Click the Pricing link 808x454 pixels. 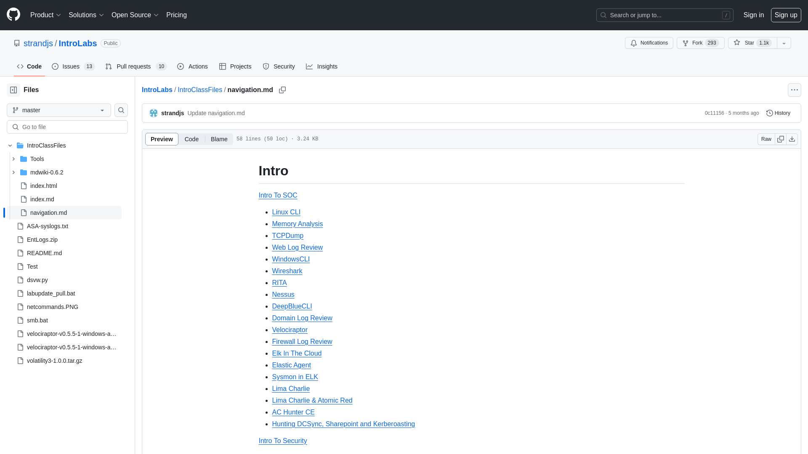[176, 15]
